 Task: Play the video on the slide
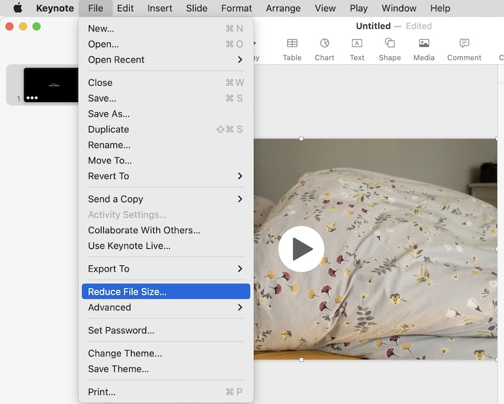[x=301, y=249]
